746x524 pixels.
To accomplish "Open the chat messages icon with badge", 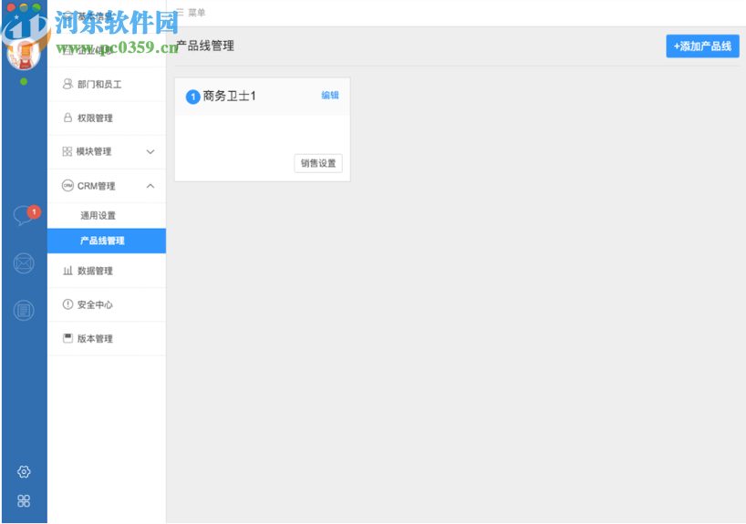I will coord(23,215).
